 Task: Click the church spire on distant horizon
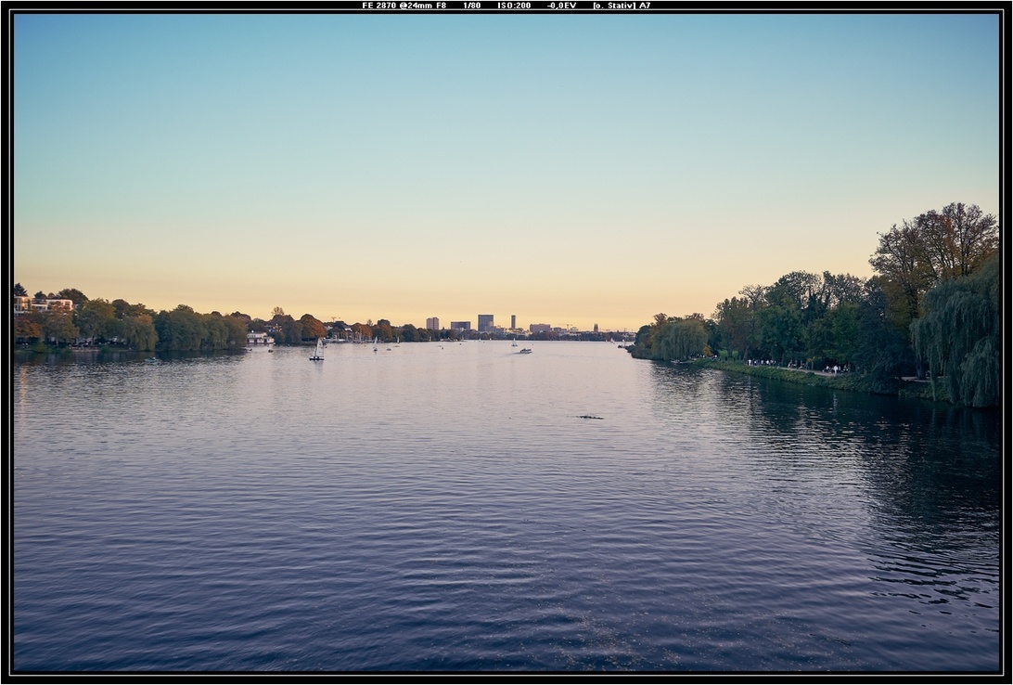pos(595,328)
